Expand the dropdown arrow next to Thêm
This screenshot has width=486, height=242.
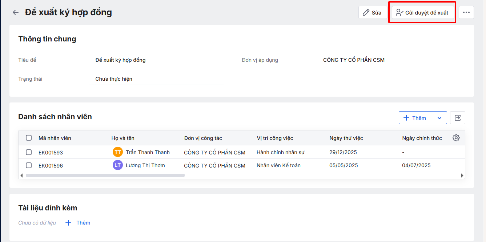[x=439, y=118]
